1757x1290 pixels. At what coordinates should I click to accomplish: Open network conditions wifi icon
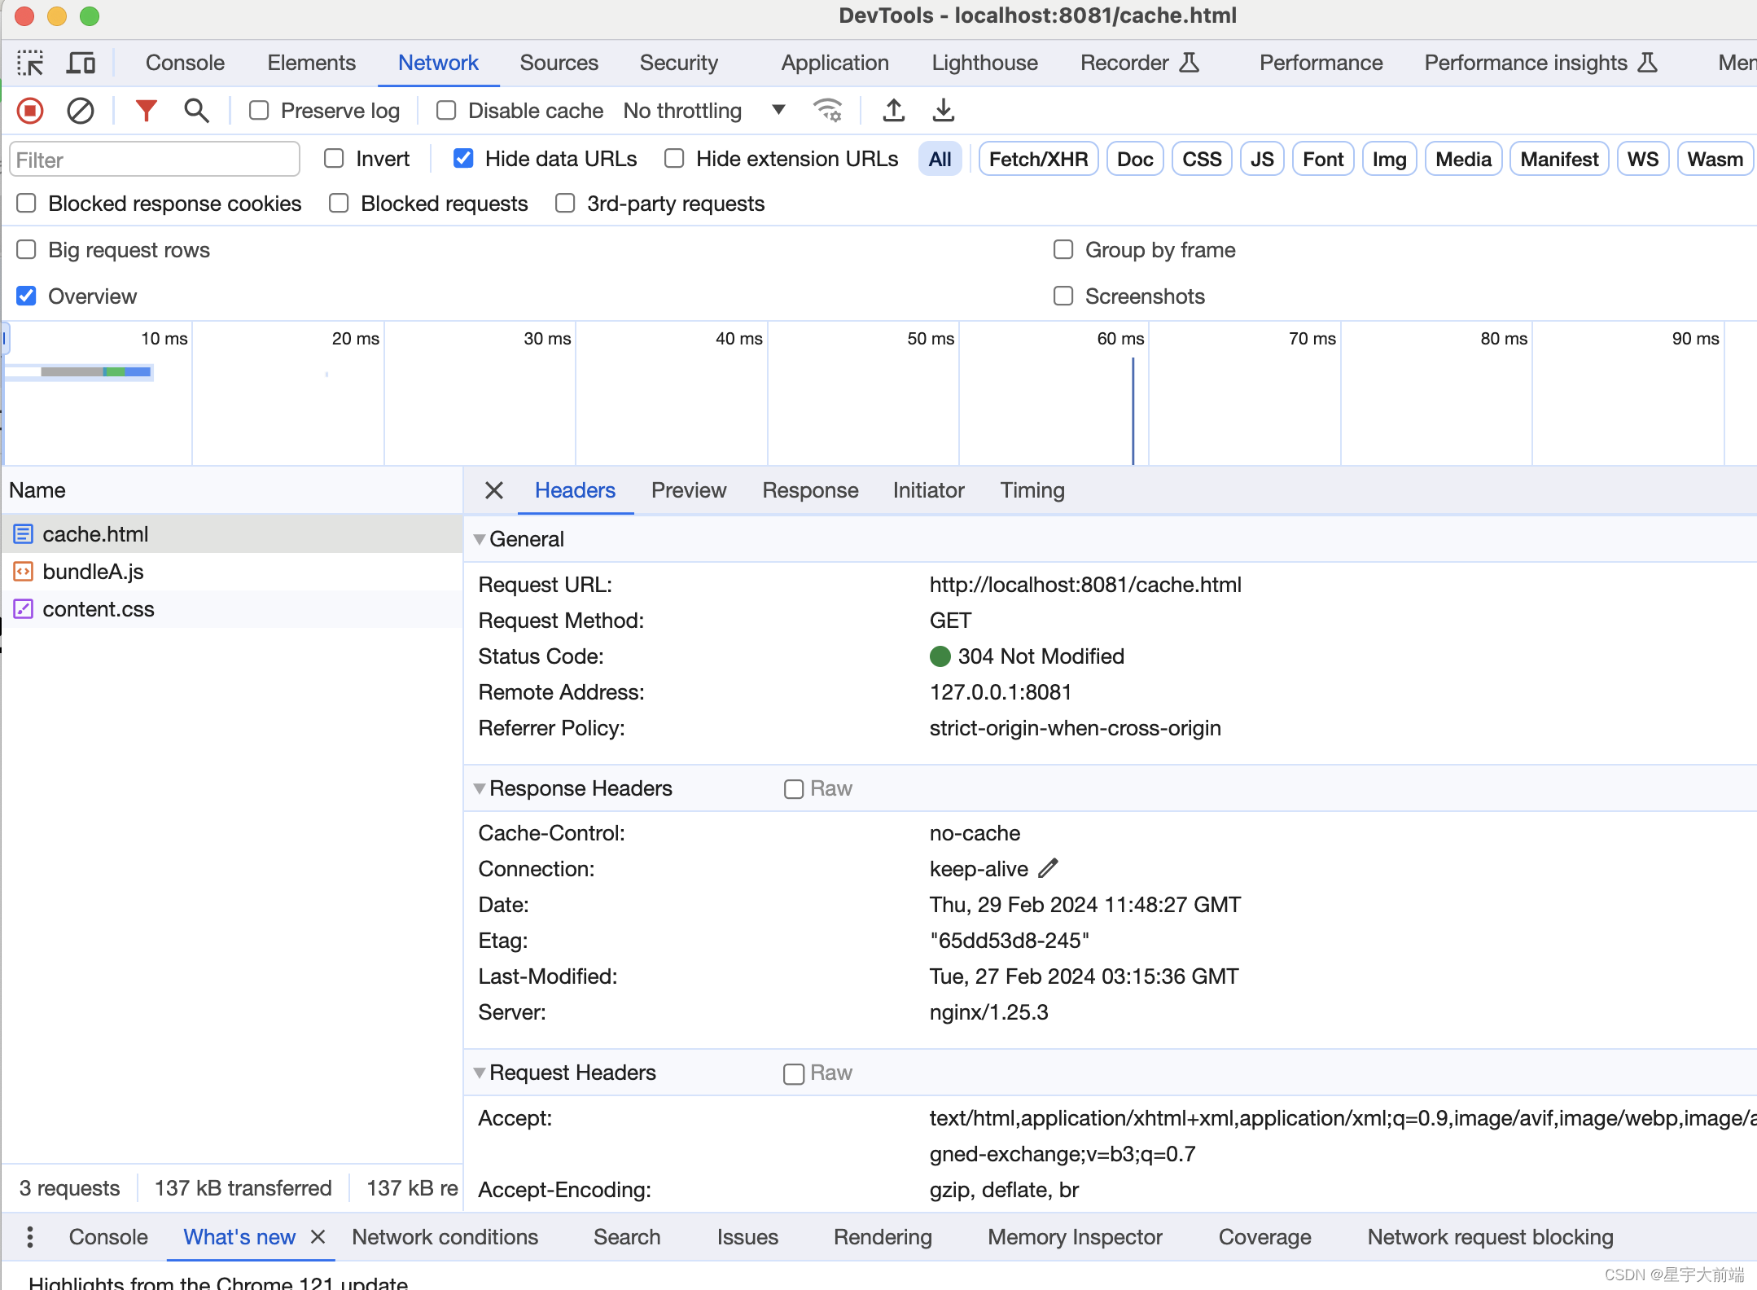click(x=828, y=111)
